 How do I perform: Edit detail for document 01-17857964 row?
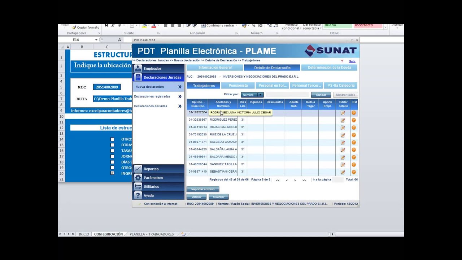[343, 113]
